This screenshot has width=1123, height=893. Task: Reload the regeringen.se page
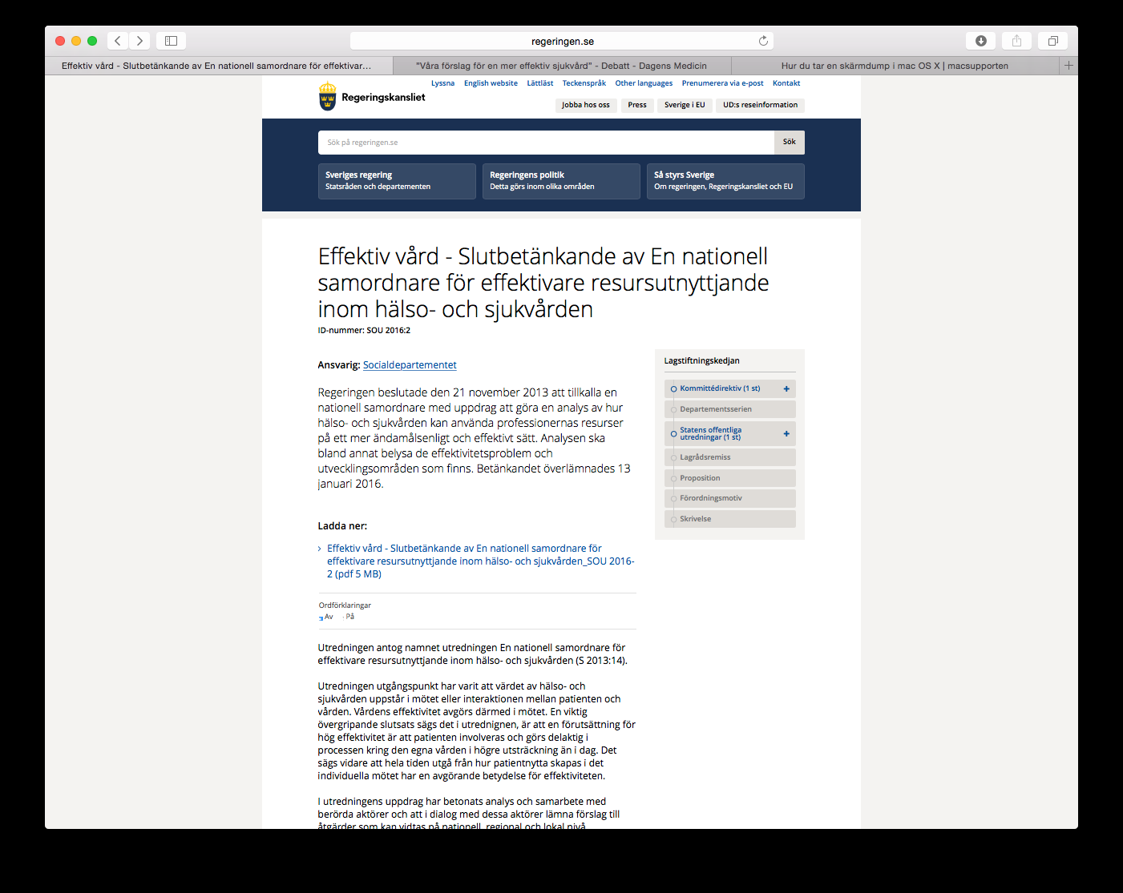763,41
